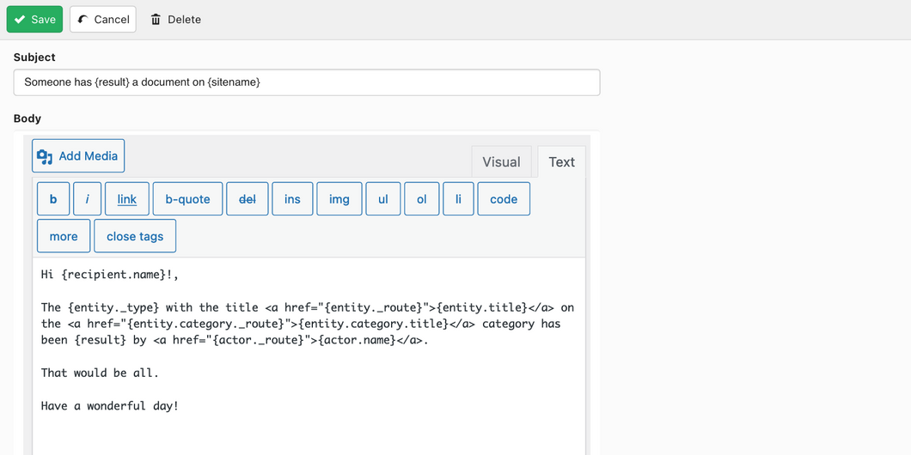Screen dimensions: 911x455
Task: Insert the more tag
Action: coord(64,236)
